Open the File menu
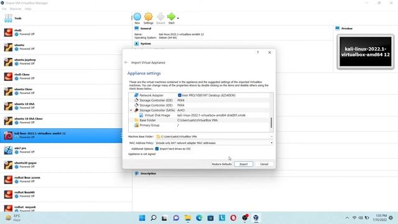This screenshot has height=224, width=398. tap(4, 9)
